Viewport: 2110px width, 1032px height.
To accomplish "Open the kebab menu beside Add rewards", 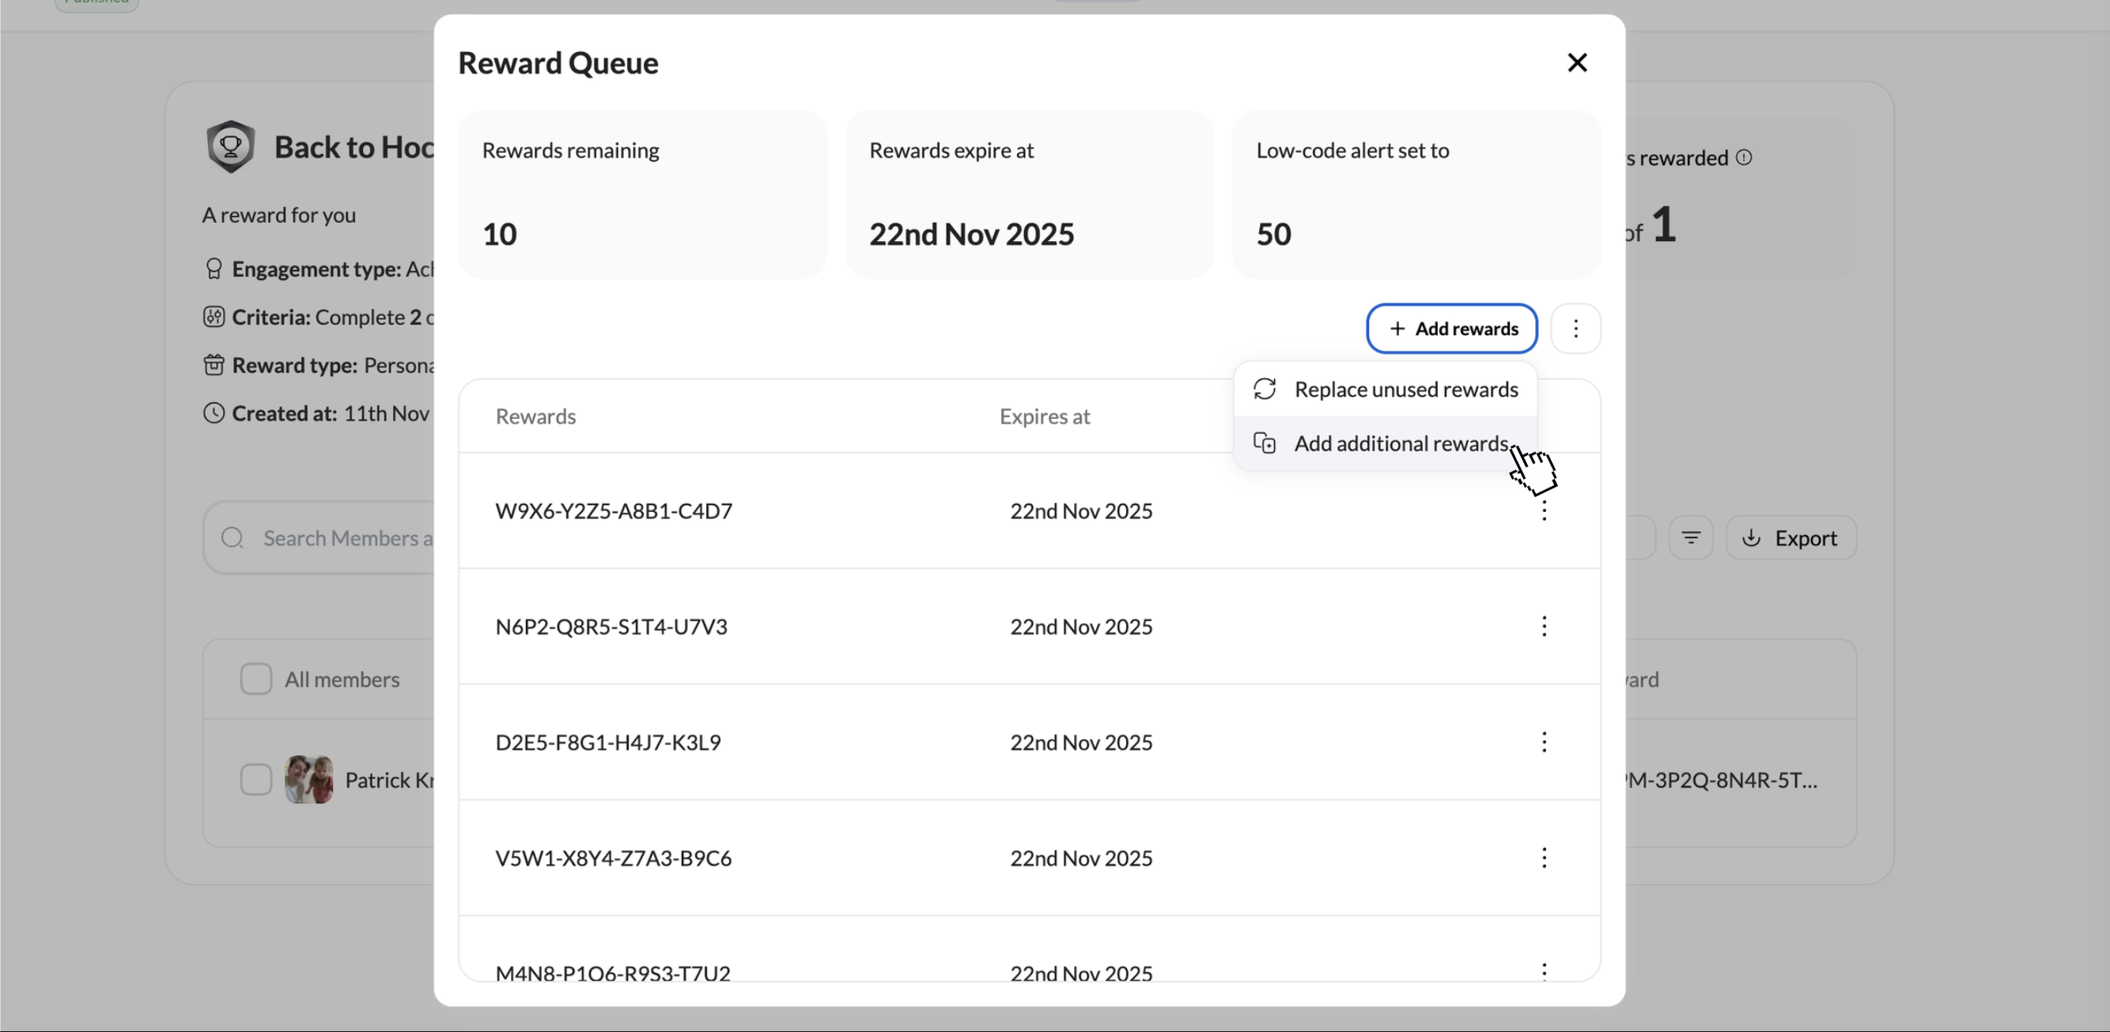I will tap(1575, 328).
